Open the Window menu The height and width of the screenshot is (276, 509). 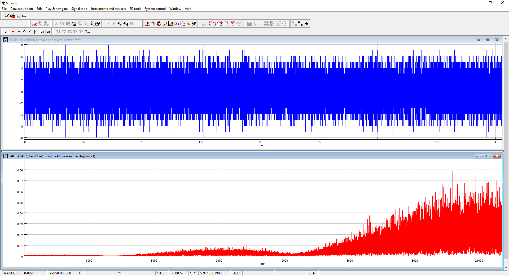tap(175, 9)
